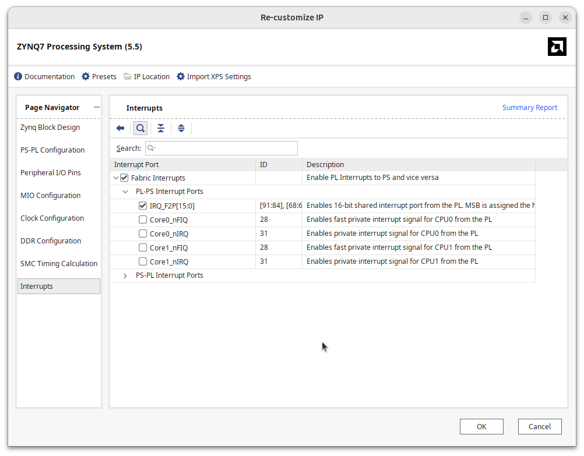Click the Expand All toolbar icon

(x=181, y=128)
